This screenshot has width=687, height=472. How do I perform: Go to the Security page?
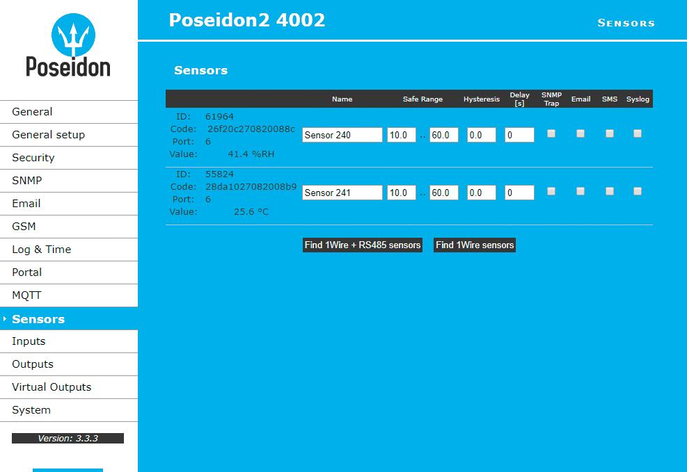[x=69, y=158]
